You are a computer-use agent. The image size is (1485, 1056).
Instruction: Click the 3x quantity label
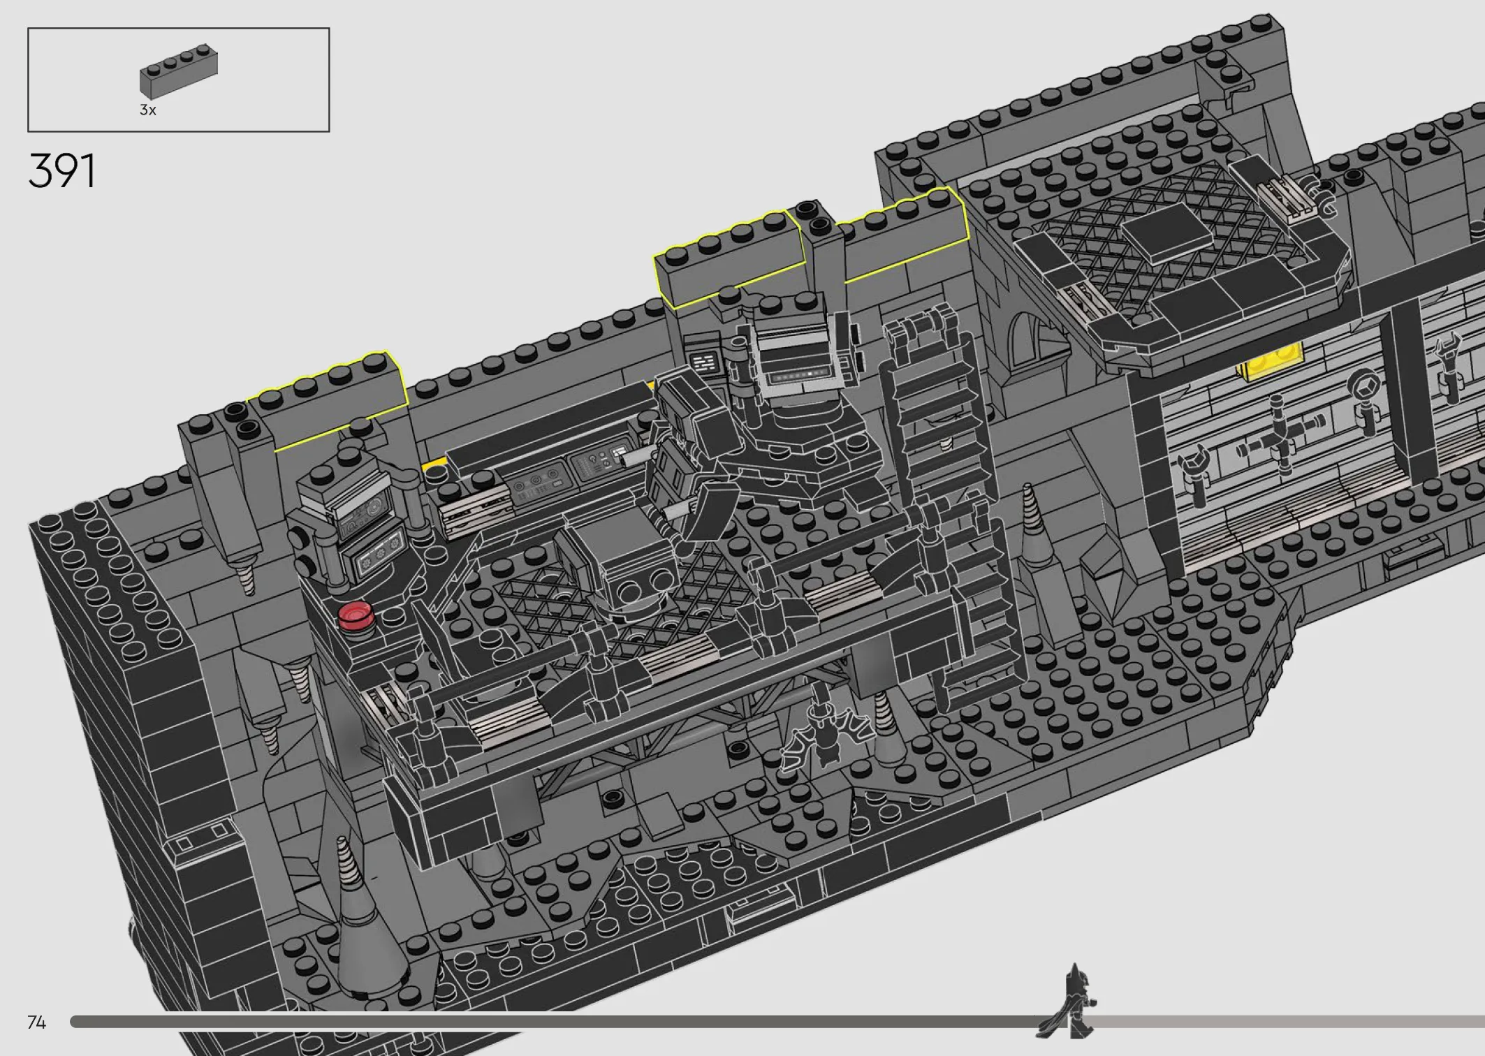tap(148, 110)
